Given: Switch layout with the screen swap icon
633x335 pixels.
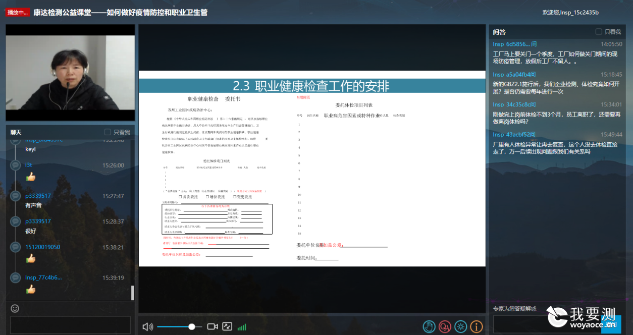Looking at the screenshot, I should click(227, 327).
